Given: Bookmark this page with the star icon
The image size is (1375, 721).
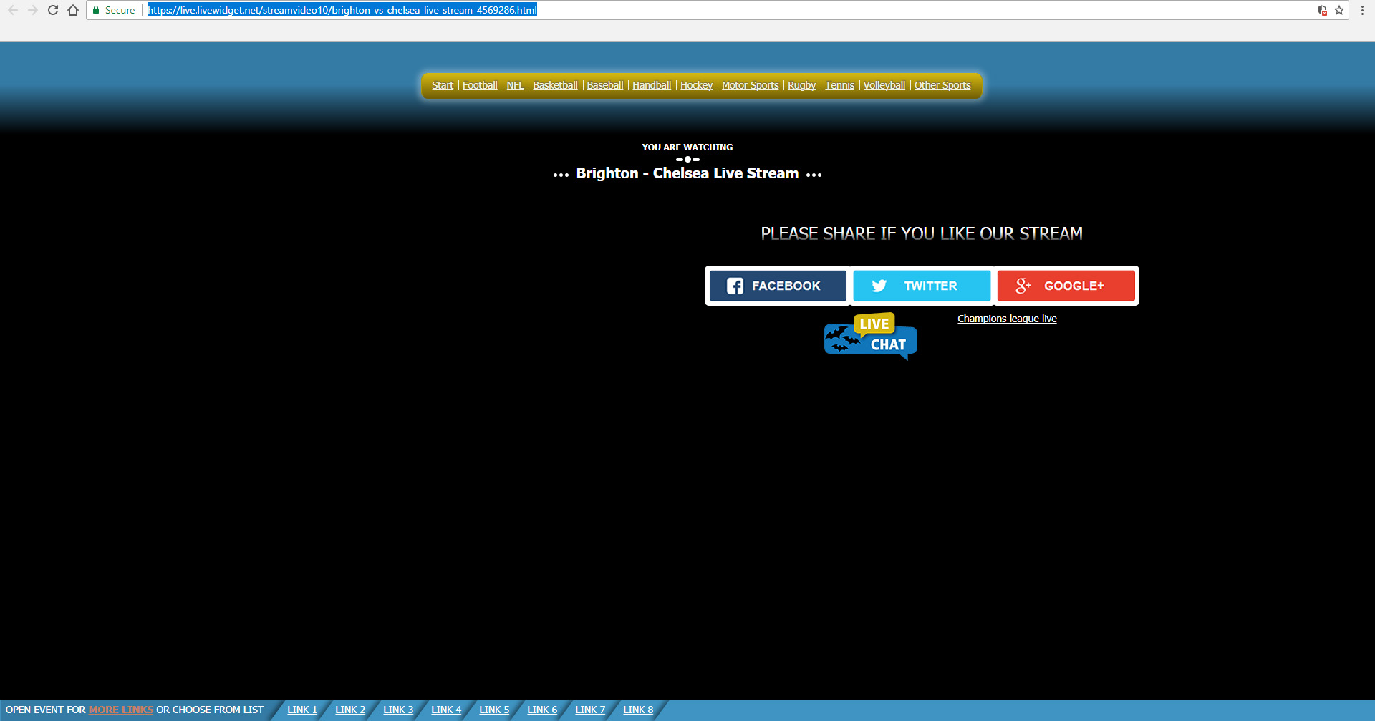Looking at the screenshot, I should click(1339, 10).
